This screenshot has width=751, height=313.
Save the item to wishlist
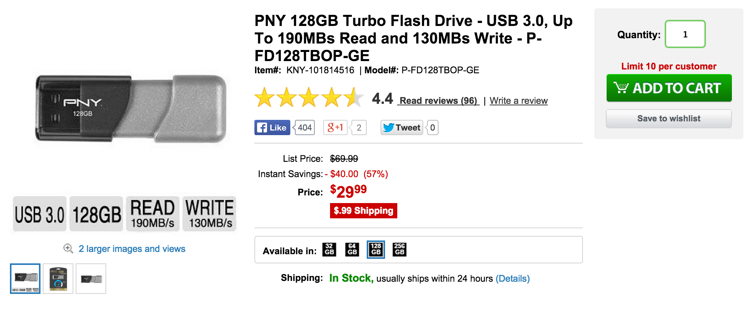click(669, 119)
